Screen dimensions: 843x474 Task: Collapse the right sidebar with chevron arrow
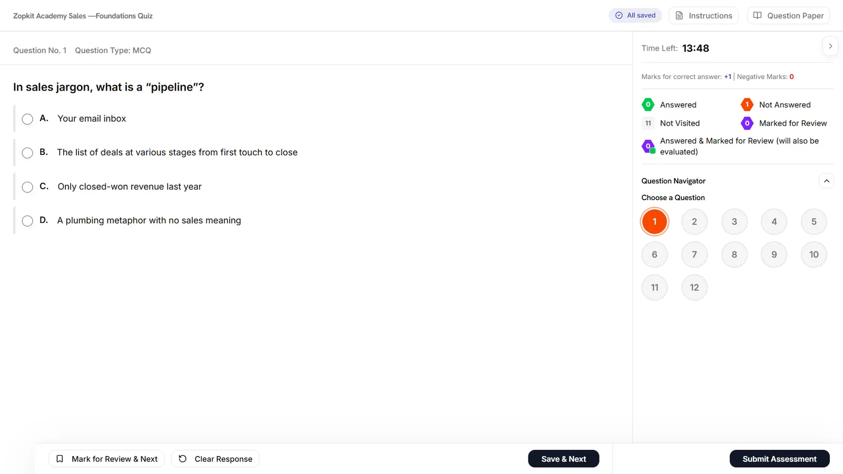point(830,46)
